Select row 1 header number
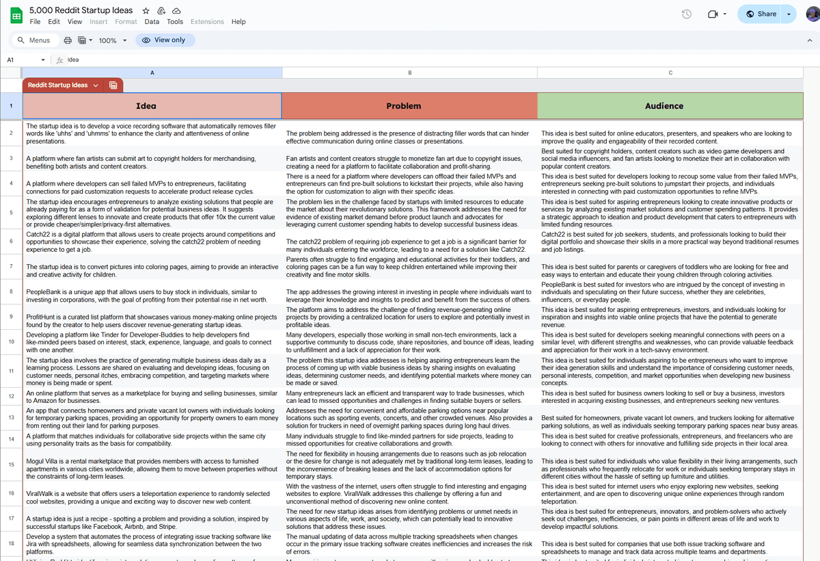This screenshot has width=820, height=561. click(x=11, y=106)
